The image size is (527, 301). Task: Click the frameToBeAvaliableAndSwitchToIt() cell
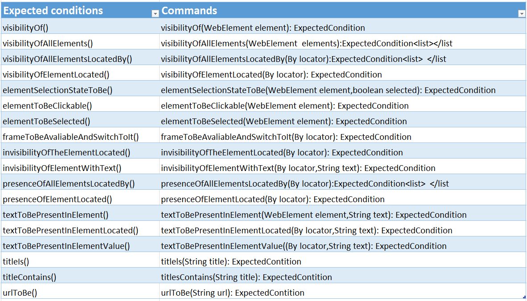pos(80,137)
